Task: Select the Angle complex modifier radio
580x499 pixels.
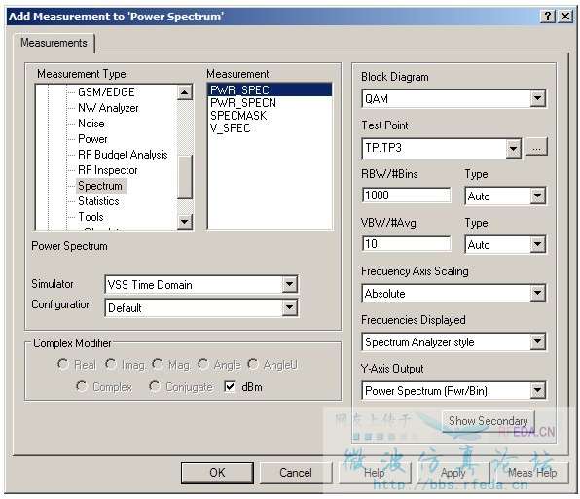Action: click(202, 365)
